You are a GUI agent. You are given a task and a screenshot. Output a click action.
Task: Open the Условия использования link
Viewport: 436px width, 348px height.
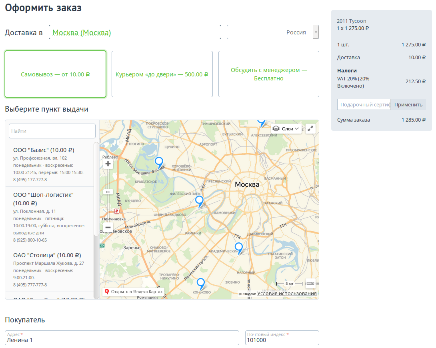pos(287,294)
